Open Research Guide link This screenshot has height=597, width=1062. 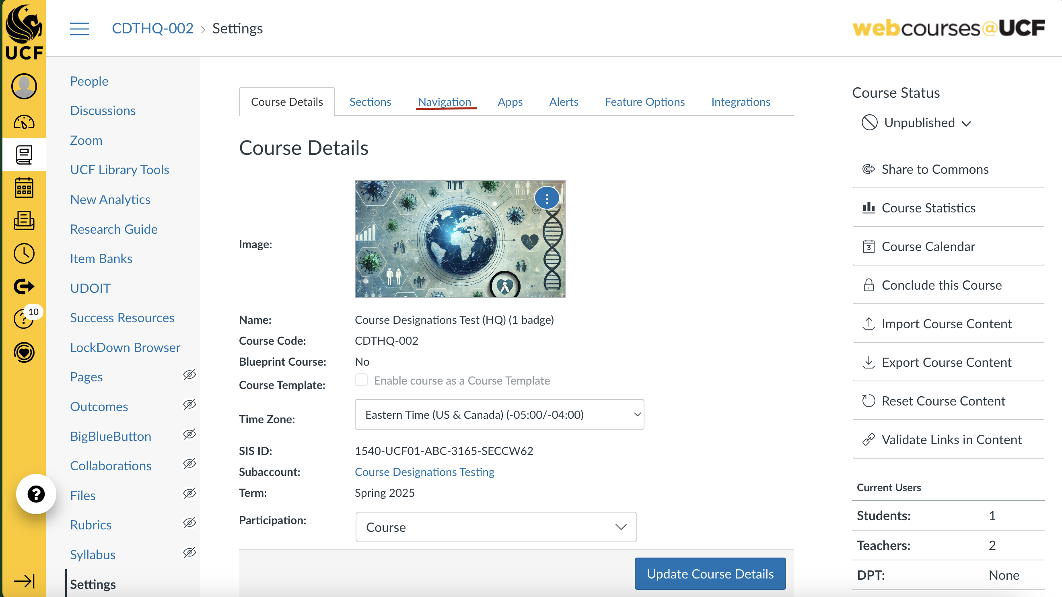pos(114,229)
